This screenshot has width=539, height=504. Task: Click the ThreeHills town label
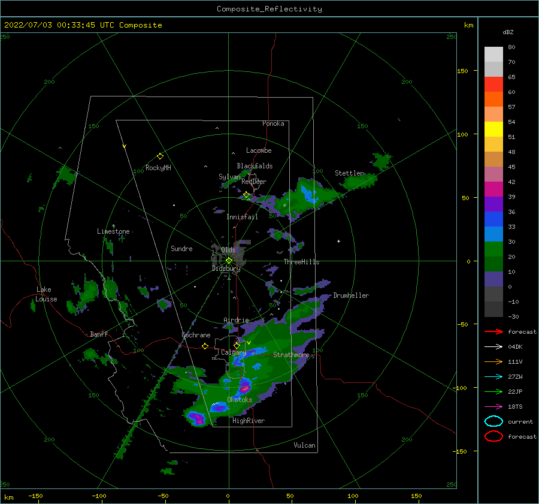click(x=301, y=262)
